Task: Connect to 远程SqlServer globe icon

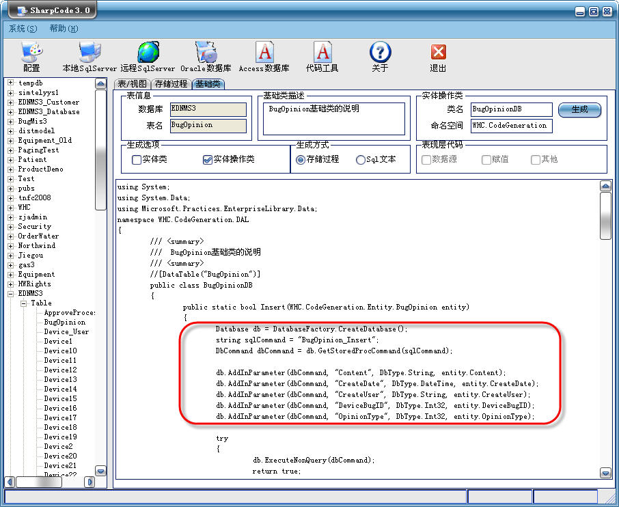Action: click(148, 52)
